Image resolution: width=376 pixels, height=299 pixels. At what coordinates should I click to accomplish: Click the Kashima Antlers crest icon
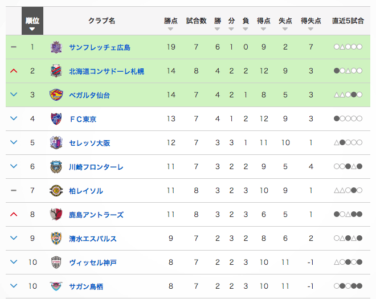point(55,215)
